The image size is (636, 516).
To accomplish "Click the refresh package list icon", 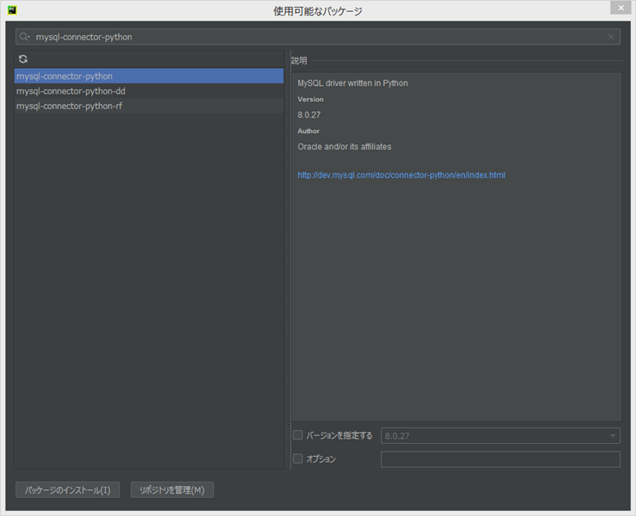I will (x=23, y=59).
